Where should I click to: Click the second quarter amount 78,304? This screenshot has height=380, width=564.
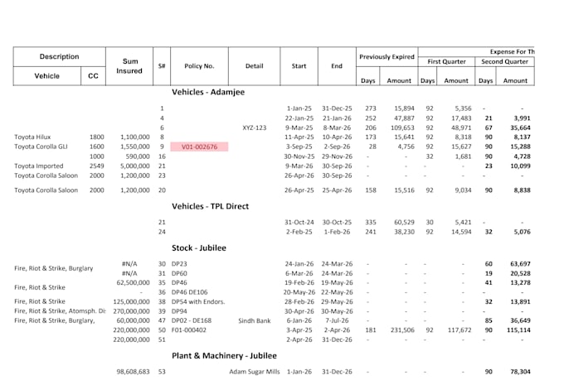coord(520,372)
